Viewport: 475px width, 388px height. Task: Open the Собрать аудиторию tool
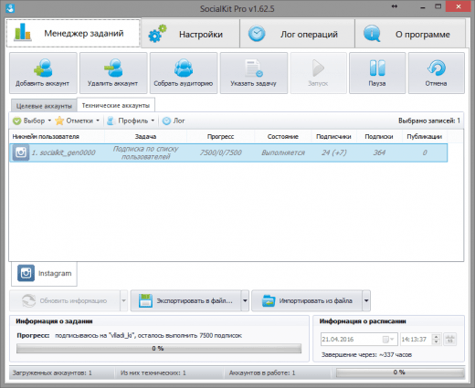184,73
